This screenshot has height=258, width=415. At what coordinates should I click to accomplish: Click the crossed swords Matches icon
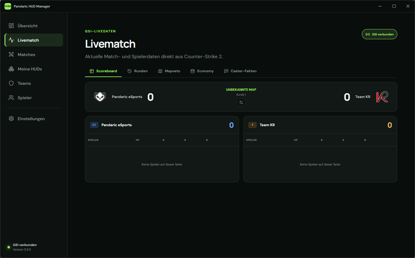(x=11, y=55)
